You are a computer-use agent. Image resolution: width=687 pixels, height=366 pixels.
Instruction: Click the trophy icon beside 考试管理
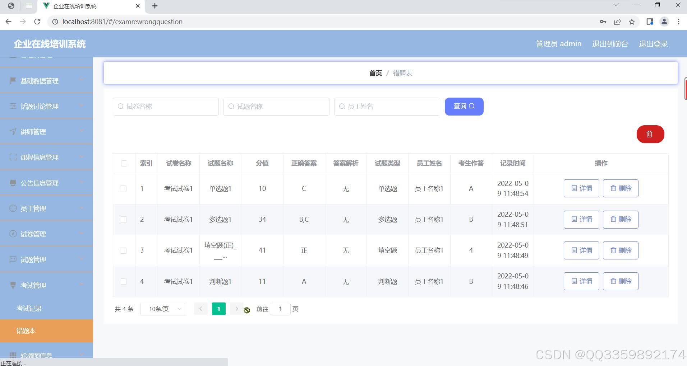[x=13, y=285]
